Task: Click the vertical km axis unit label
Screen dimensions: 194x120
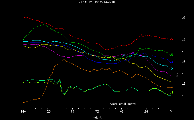Action: click(x=177, y=75)
